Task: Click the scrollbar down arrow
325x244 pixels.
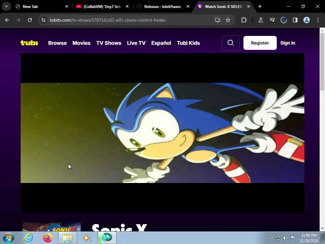Action: click(322, 228)
